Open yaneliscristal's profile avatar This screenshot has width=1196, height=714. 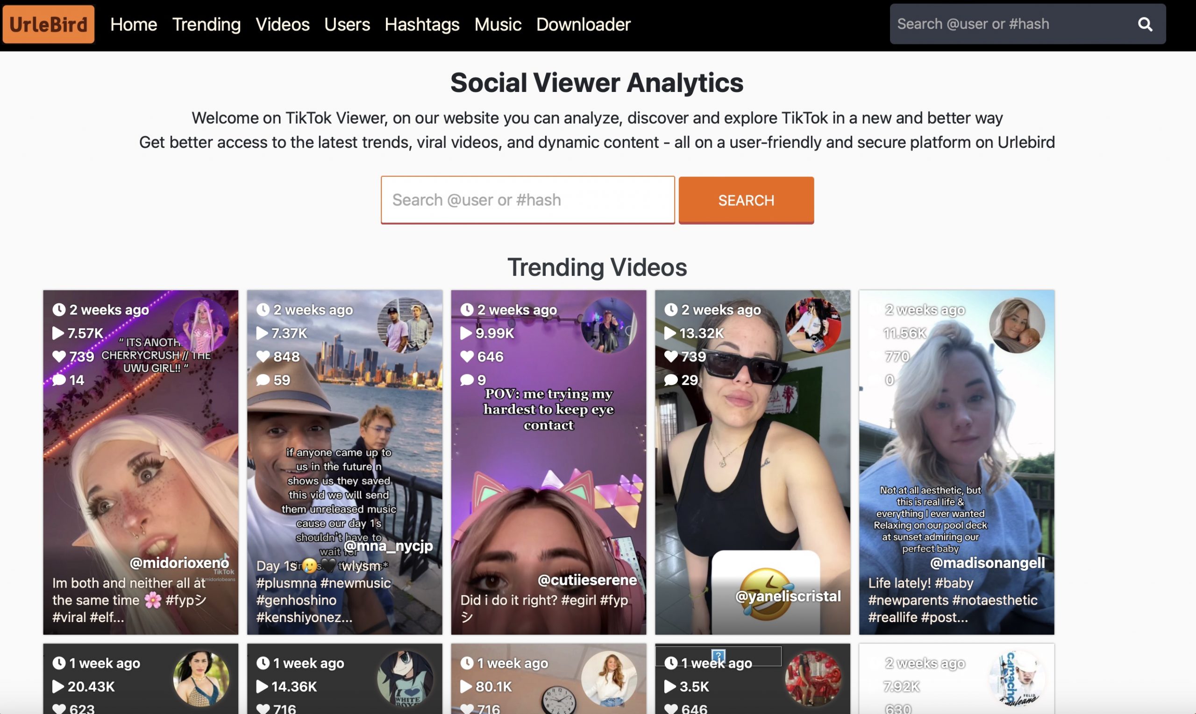click(x=813, y=325)
